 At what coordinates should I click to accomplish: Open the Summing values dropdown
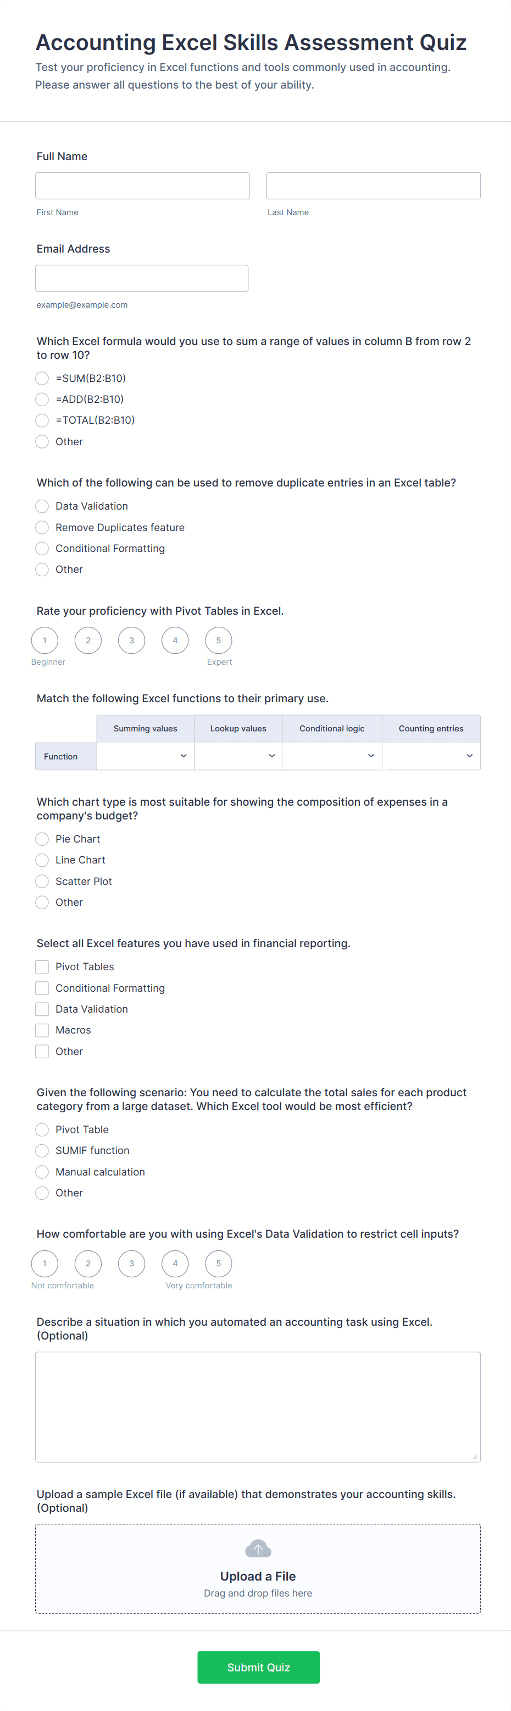point(145,756)
